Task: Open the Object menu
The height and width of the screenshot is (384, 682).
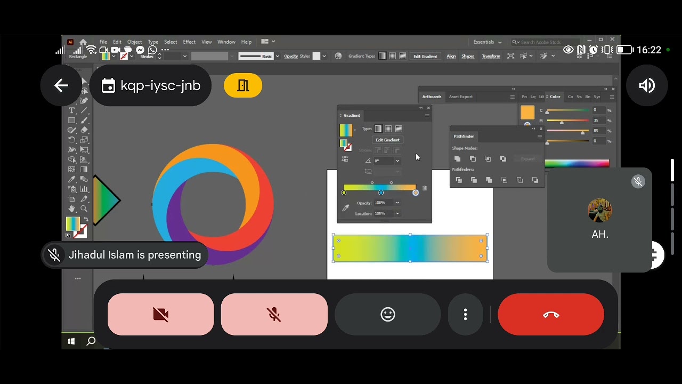Action: tap(134, 42)
